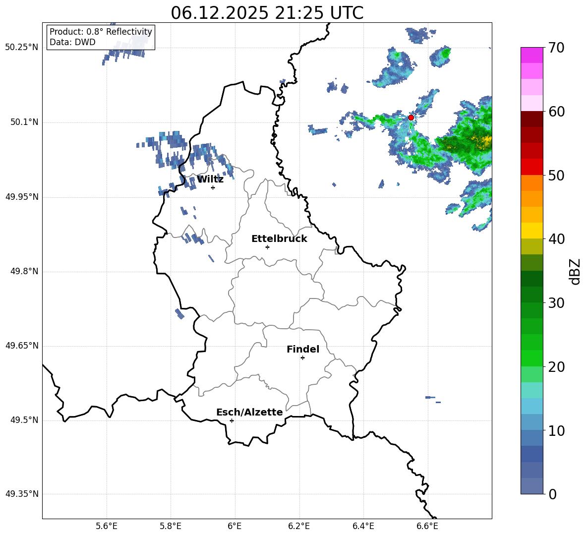Click the 6.6°E longitude label
The image size is (587, 536).
click(427, 527)
